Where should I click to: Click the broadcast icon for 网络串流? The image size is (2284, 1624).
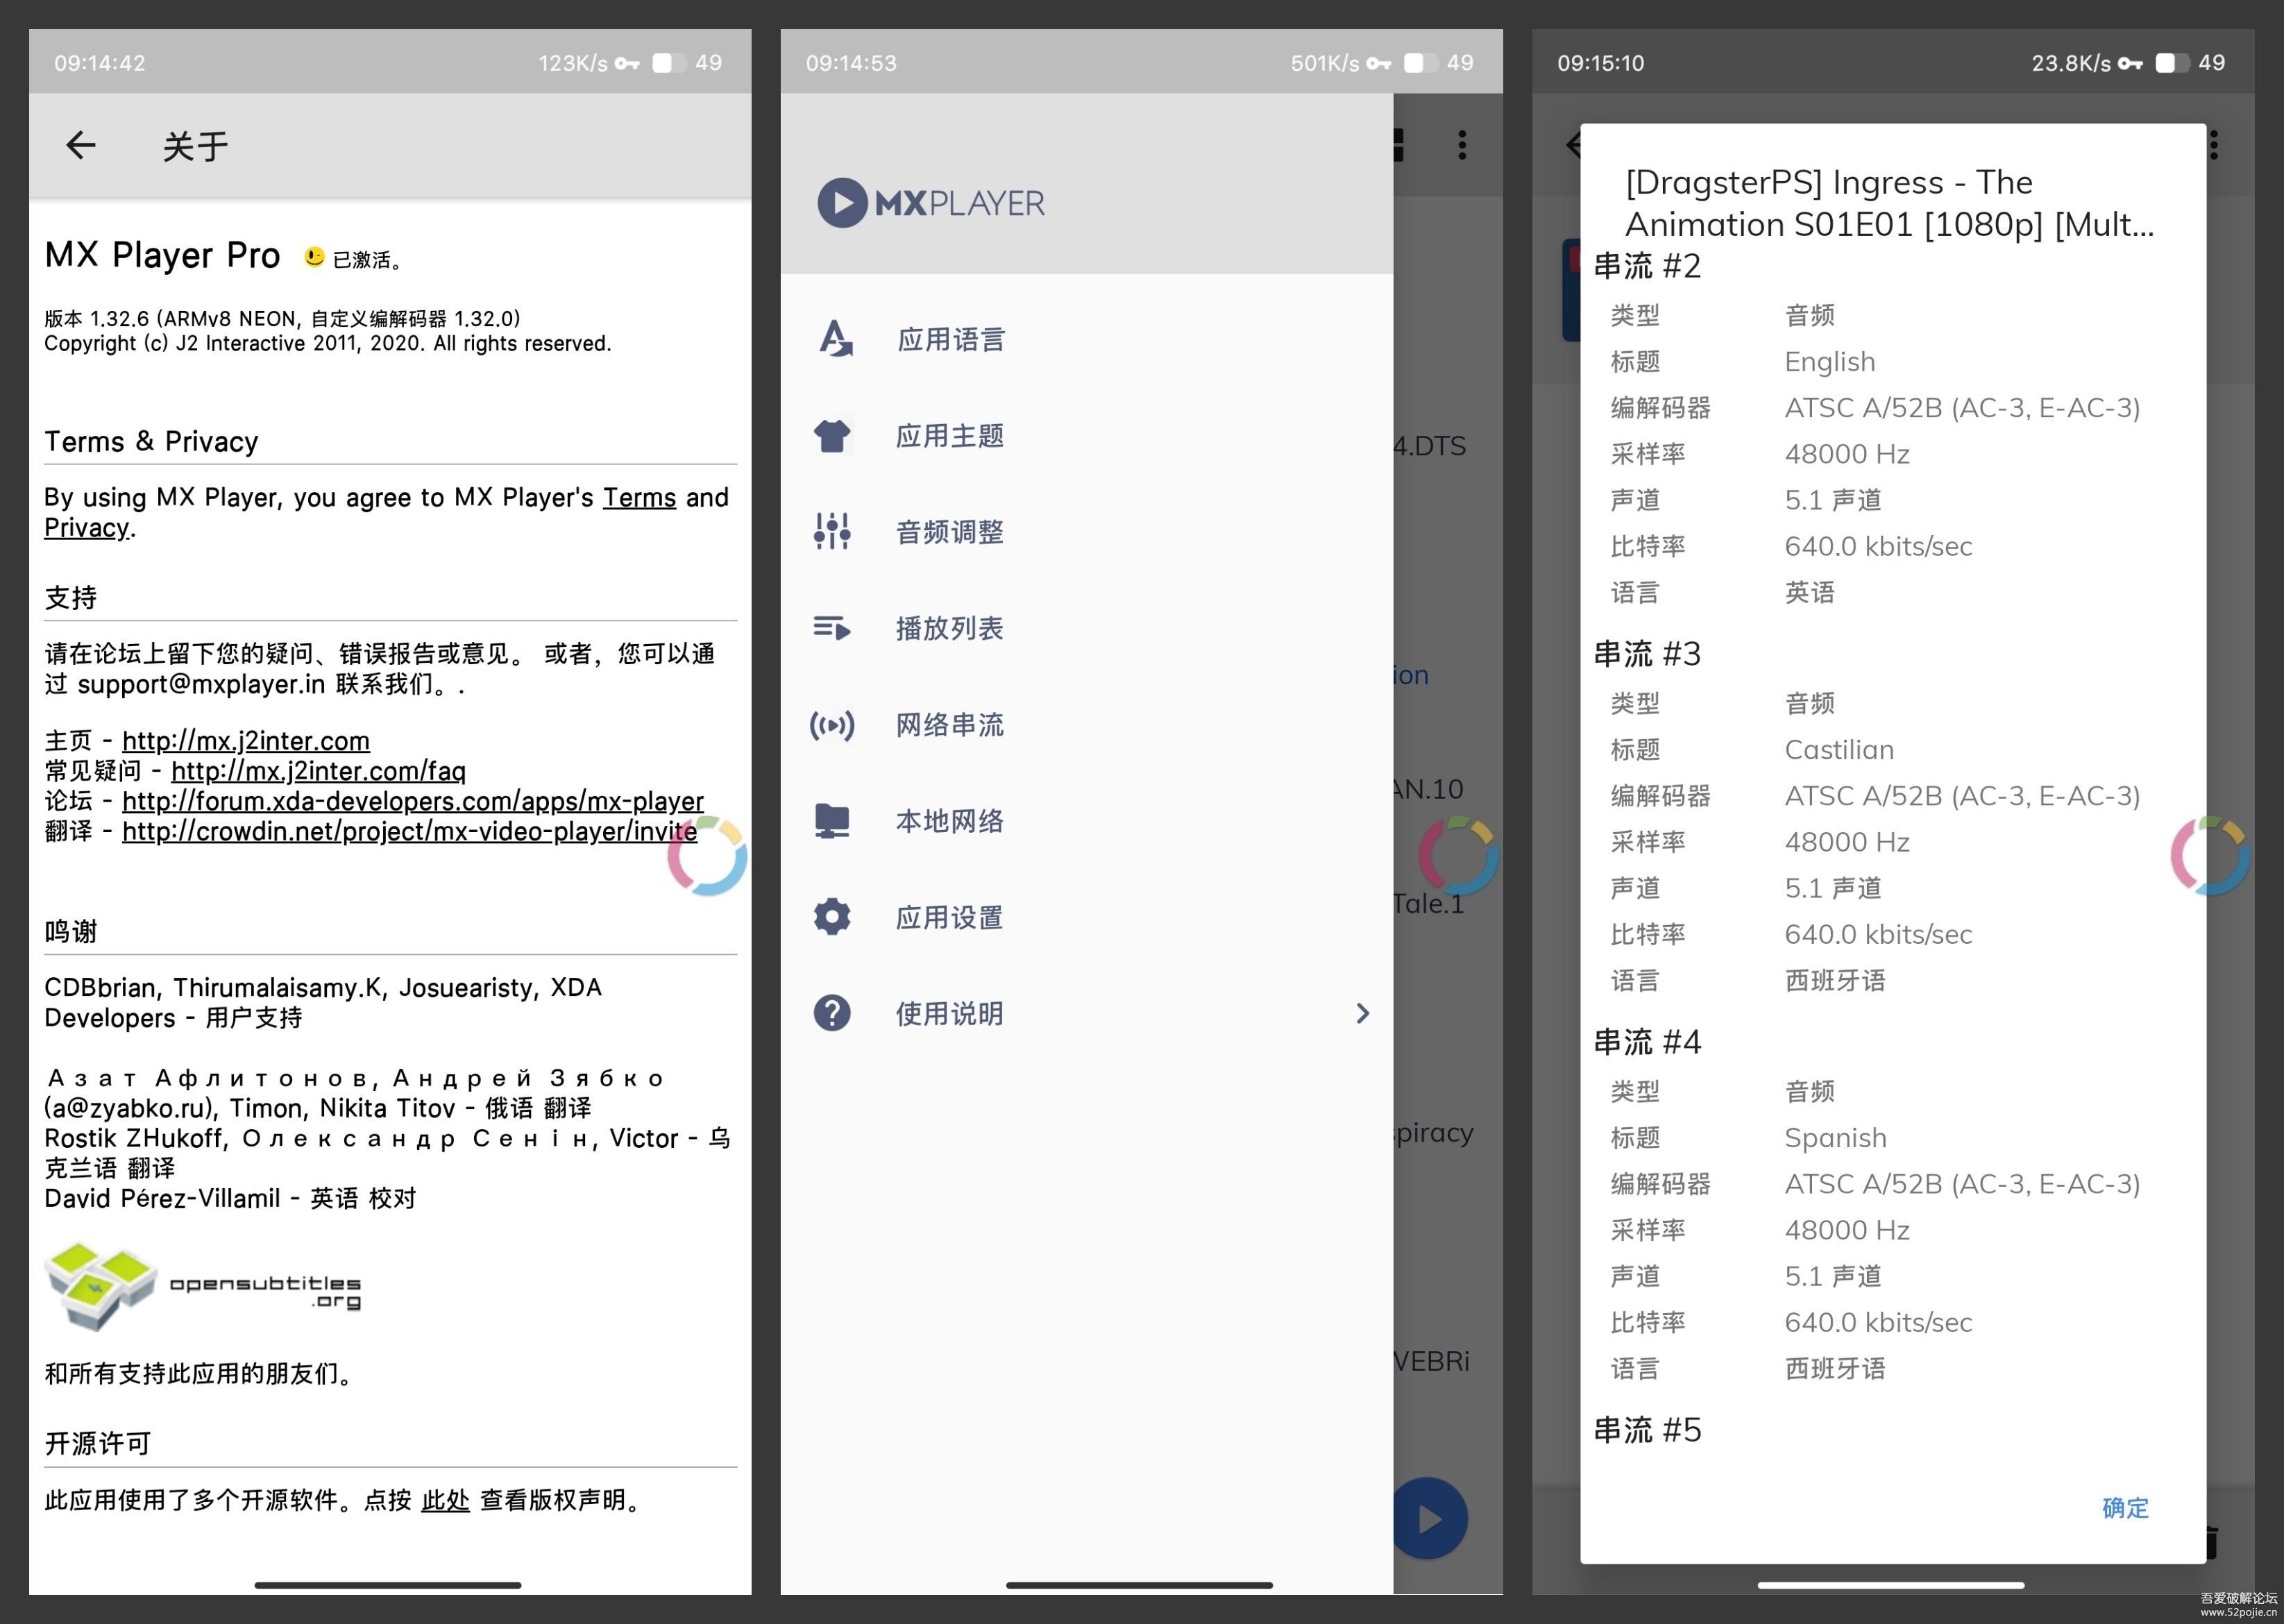pyautogui.click(x=832, y=725)
